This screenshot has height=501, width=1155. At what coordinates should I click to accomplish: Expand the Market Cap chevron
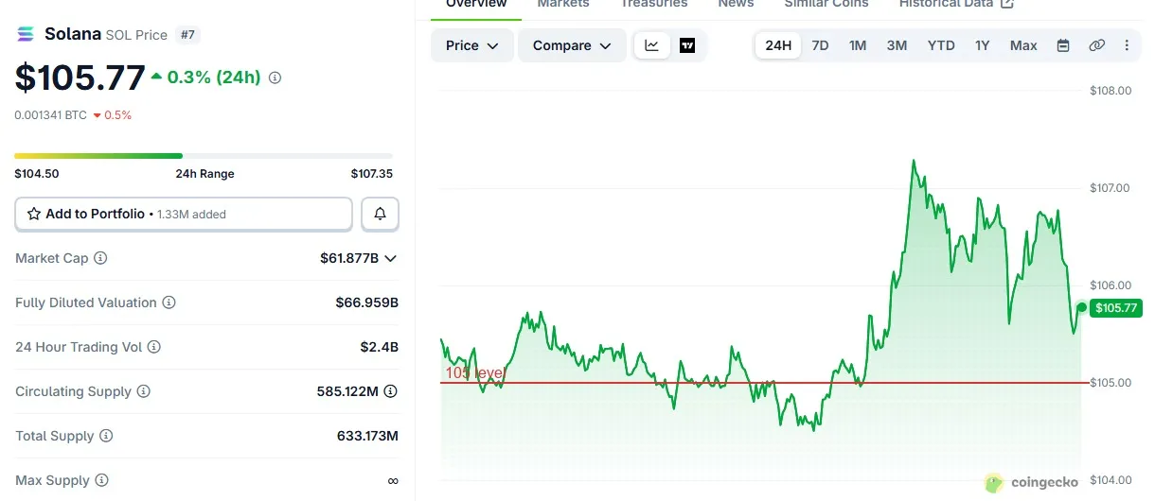click(x=390, y=258)
